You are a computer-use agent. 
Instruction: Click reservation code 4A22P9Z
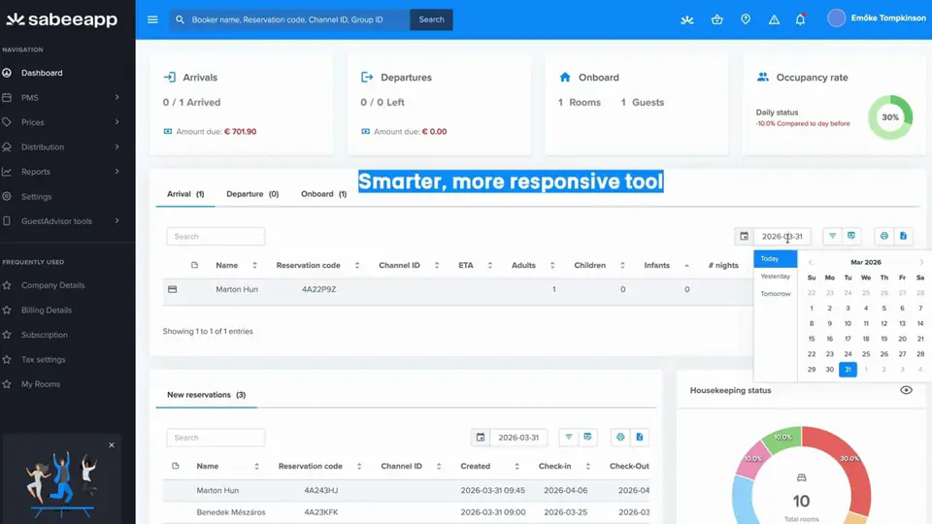point(318,289)
